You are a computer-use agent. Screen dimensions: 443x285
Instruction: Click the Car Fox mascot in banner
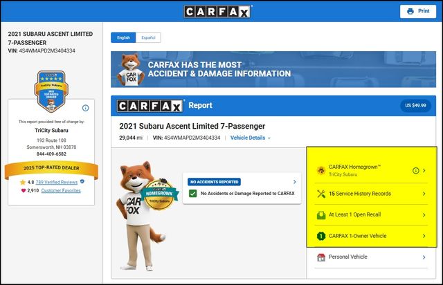[x=131, y=69]
